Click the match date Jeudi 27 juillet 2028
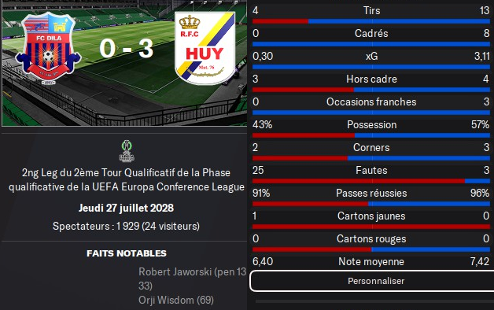Screen dimensions: 494x310 (x=126, y=208)
